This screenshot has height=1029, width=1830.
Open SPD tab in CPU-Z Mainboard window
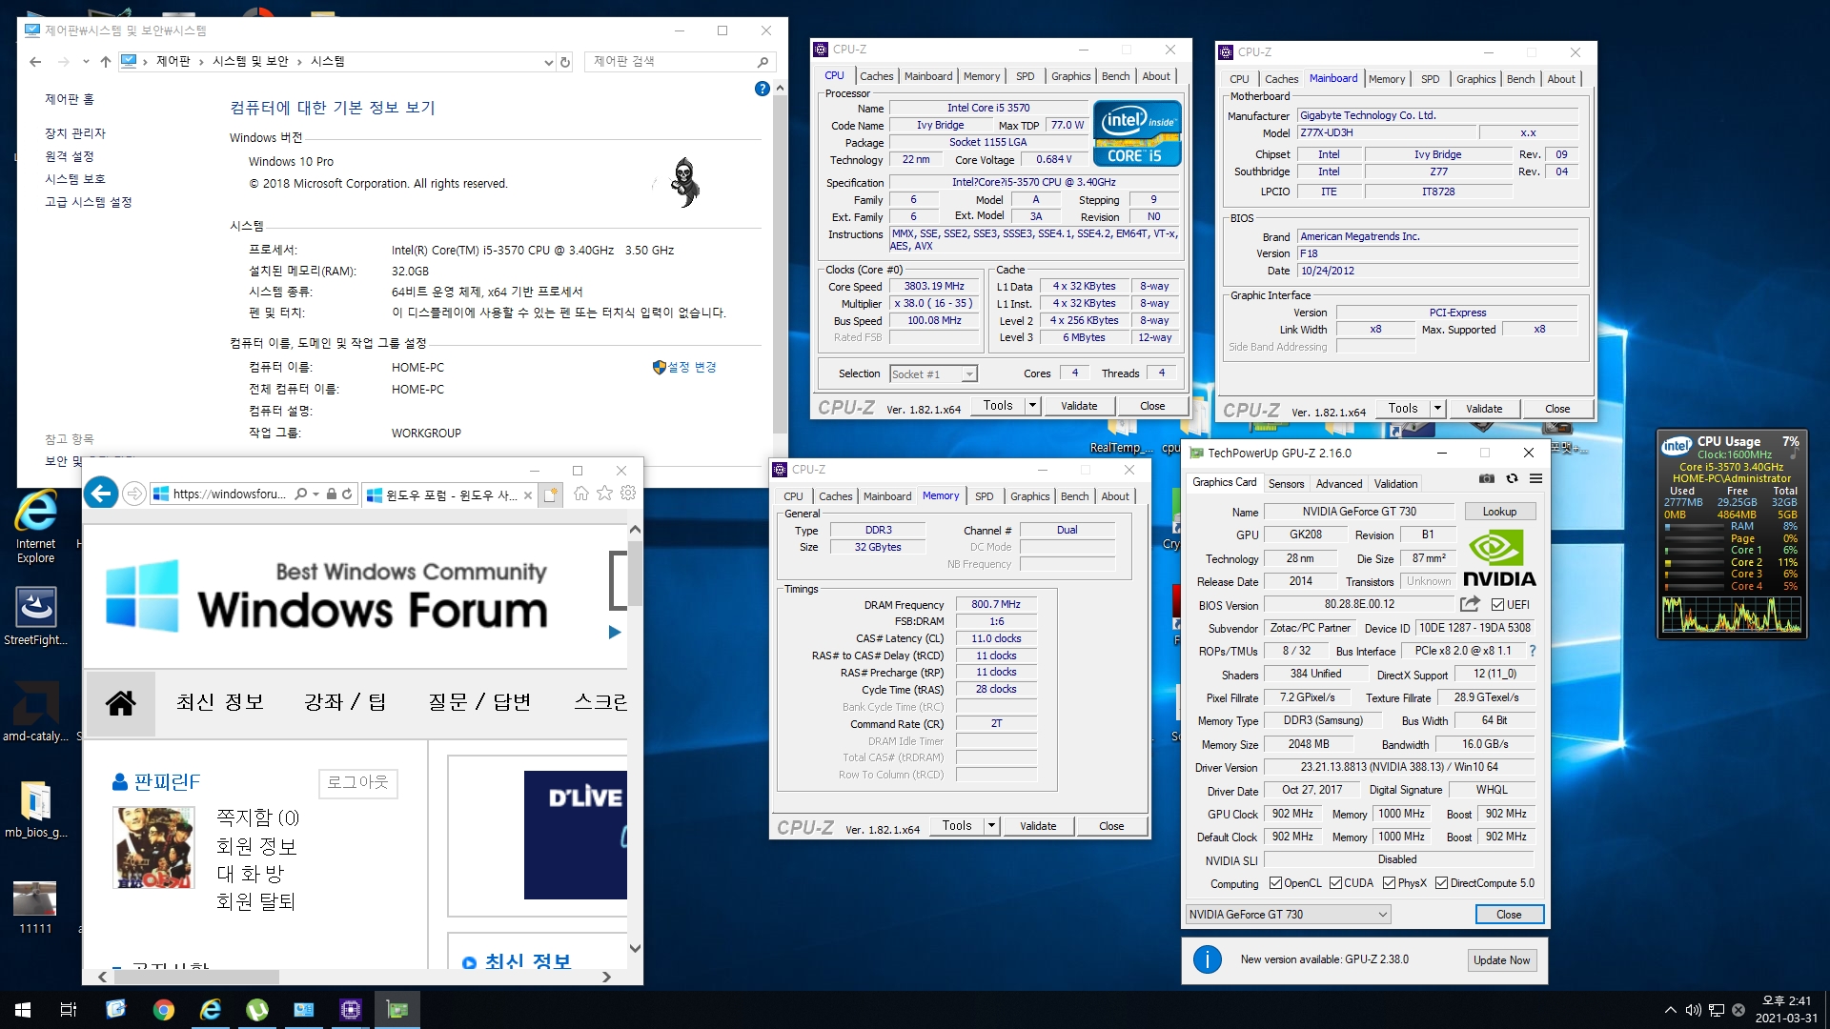click(1430, 79)
